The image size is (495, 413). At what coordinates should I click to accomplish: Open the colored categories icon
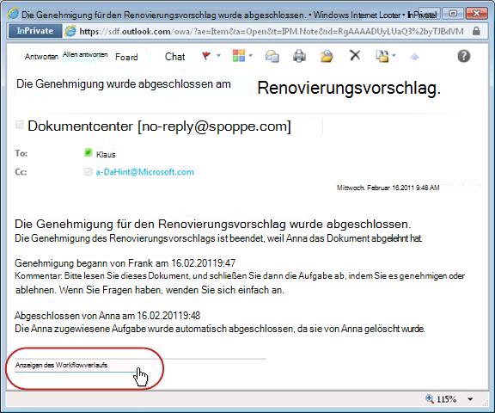click(239, 56)
